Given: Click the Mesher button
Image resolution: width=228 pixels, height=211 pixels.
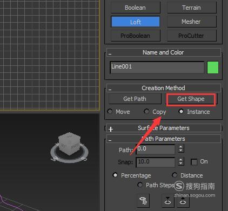Looking at the screenshot, I should 192,22.
